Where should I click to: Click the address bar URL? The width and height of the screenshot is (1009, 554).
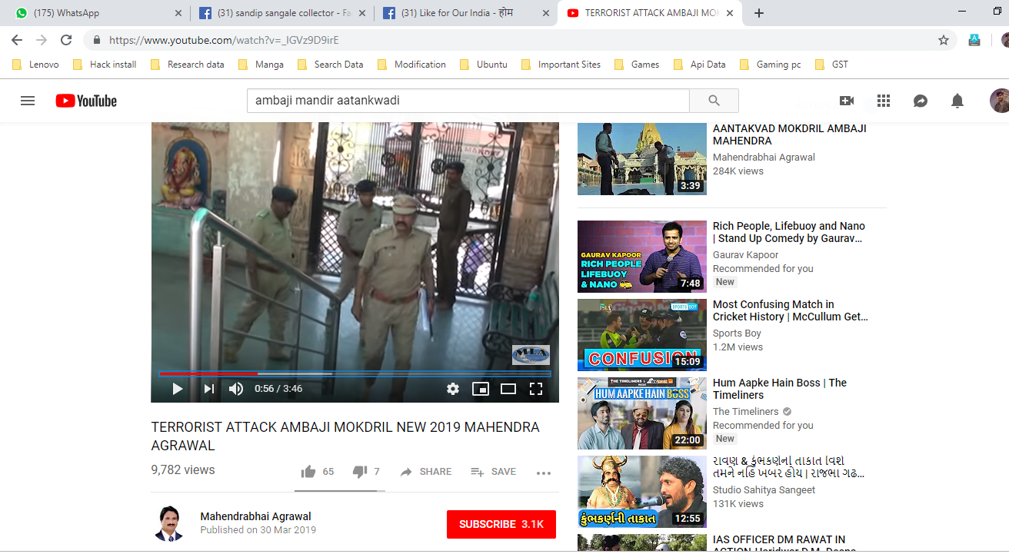tap(224, 40)
